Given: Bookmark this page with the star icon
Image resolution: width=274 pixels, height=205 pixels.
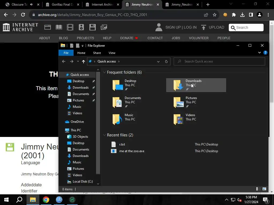Looking at the screenshot, I should coord(215,15).
